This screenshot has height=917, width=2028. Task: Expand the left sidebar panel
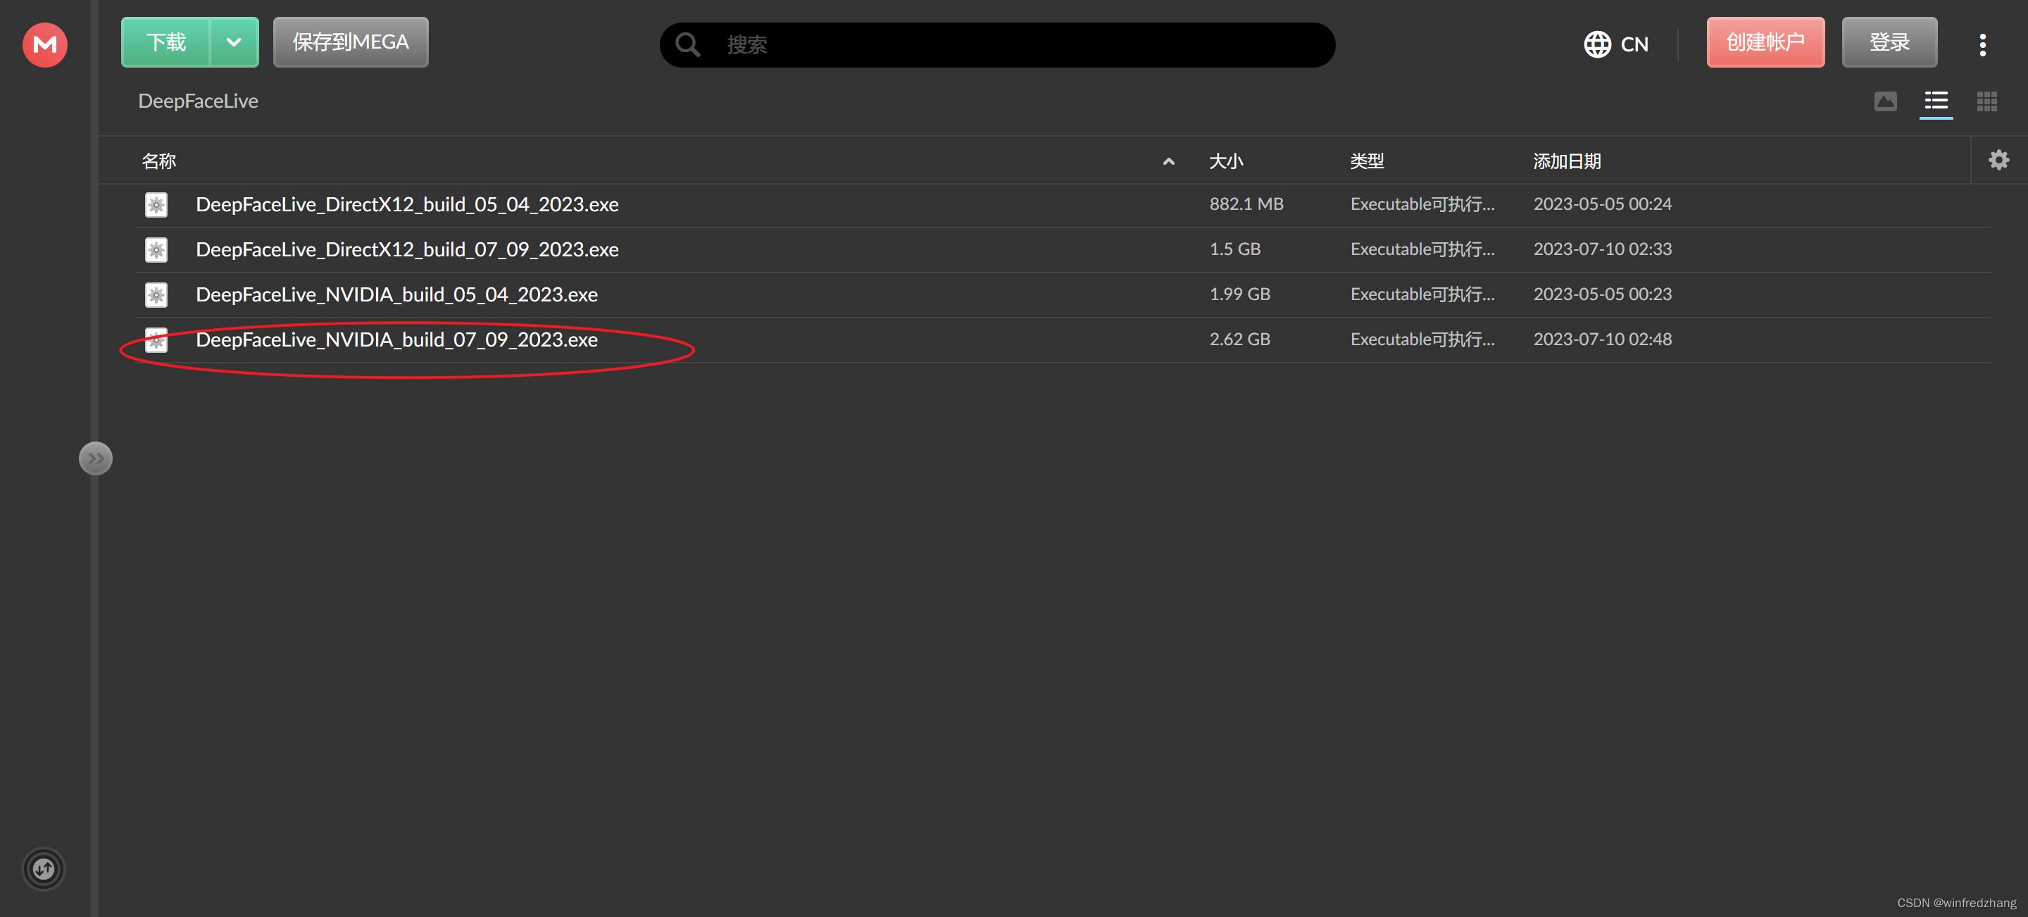(x=96, y=458)
